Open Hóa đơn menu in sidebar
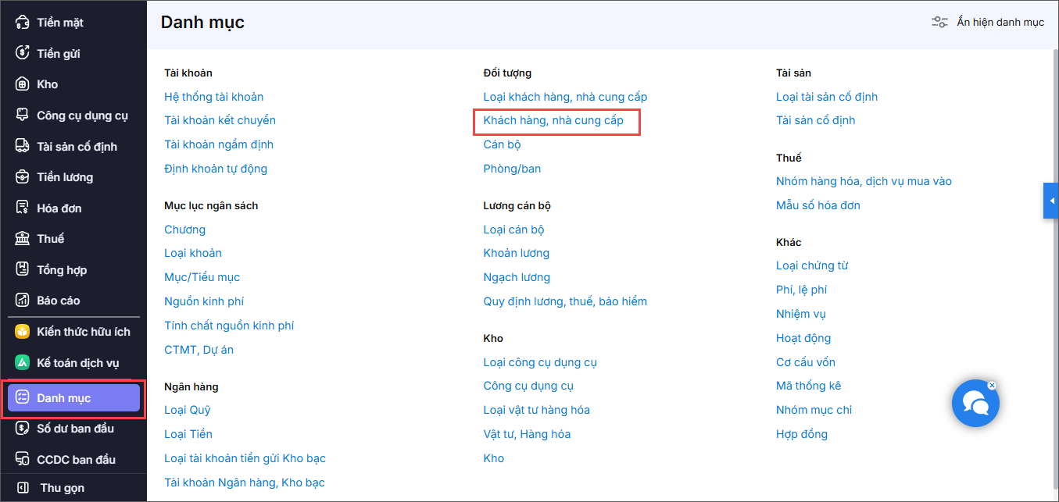The height and width of the screenshot is (502, 1059). [59, 208]
